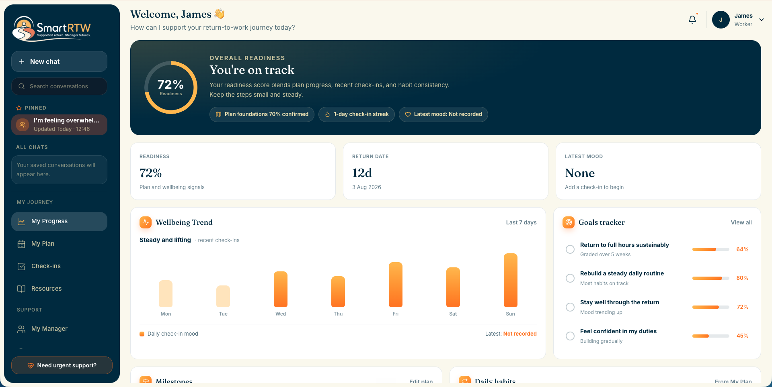Click the map icon in Plan foundations chip
Screen dimensions: 772x387
point(219,114)
